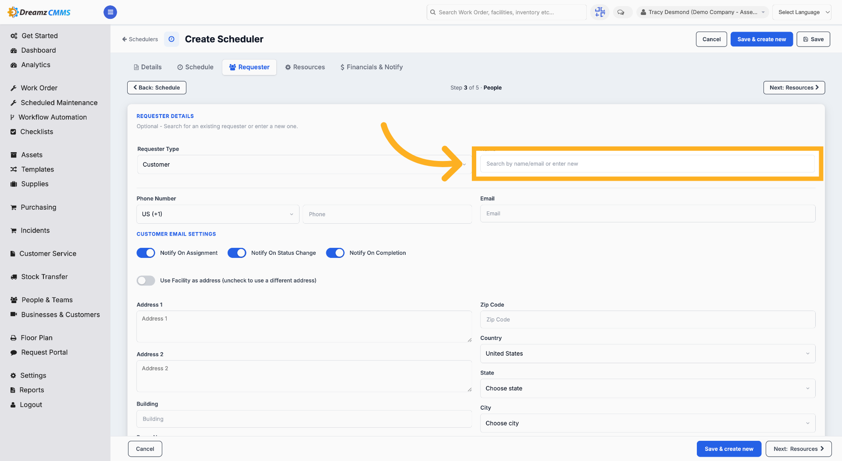
Task: Click the Work Order wrench icon
Action: pos(14,88)
